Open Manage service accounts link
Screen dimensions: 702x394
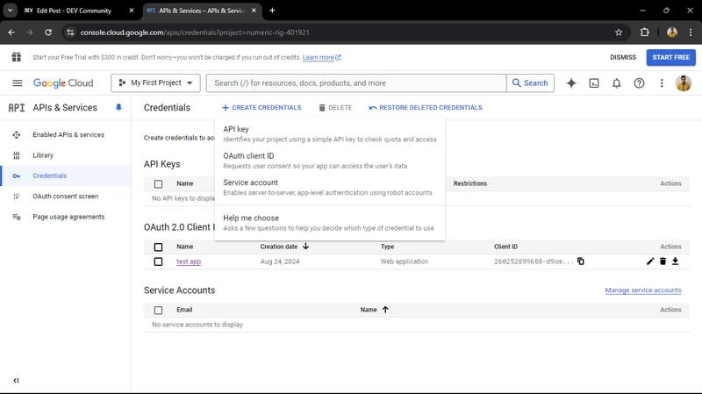(x=643, y=290)
